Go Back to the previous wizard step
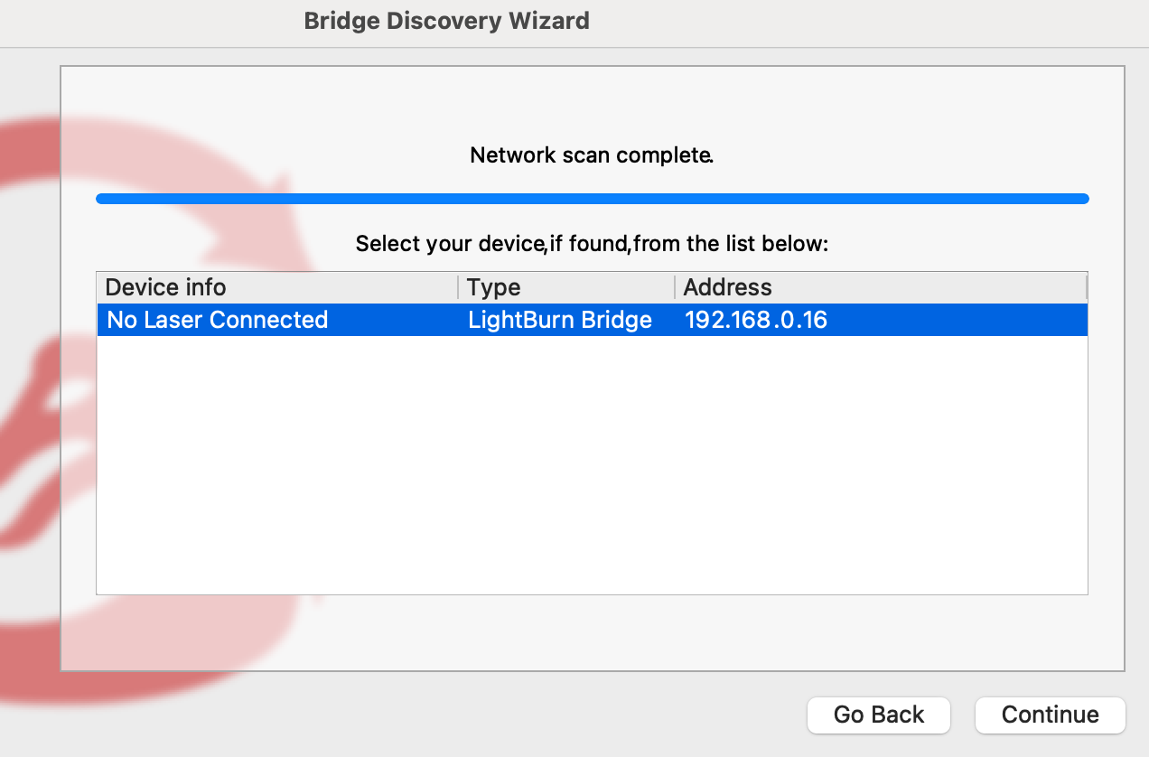1149x757 pixels. [879, 715]
